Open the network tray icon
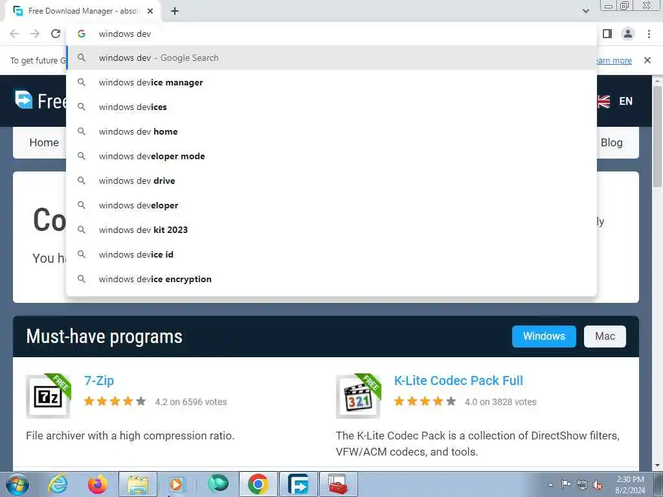Screen dimensions: 663x497 [582, 485]
